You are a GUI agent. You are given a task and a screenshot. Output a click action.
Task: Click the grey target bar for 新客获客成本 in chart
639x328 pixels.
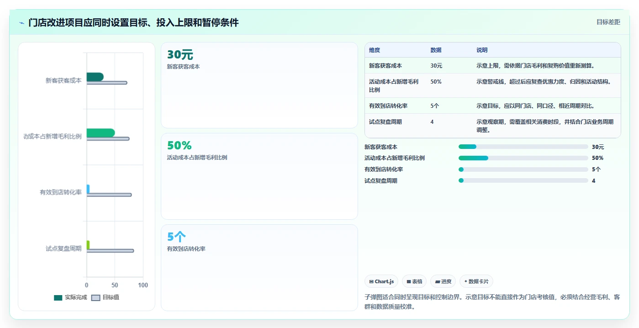(x=107, y=83)
